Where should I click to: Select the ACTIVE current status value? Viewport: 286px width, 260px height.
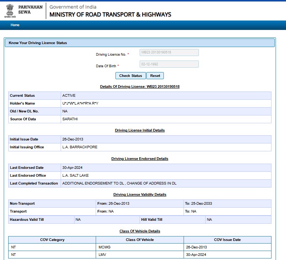(69, 96)
